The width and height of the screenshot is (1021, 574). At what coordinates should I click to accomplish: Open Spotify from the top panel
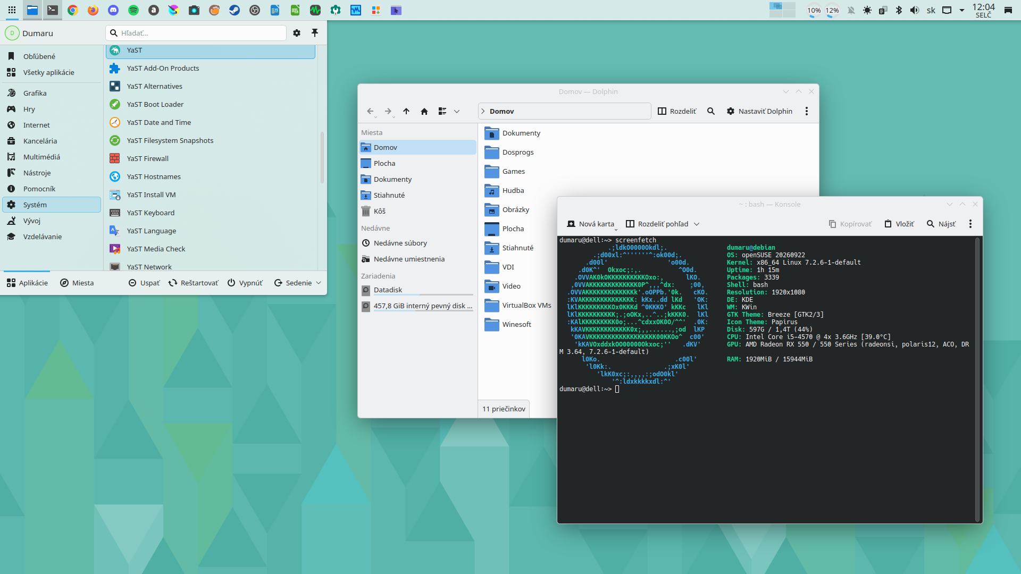click(133, 10)
